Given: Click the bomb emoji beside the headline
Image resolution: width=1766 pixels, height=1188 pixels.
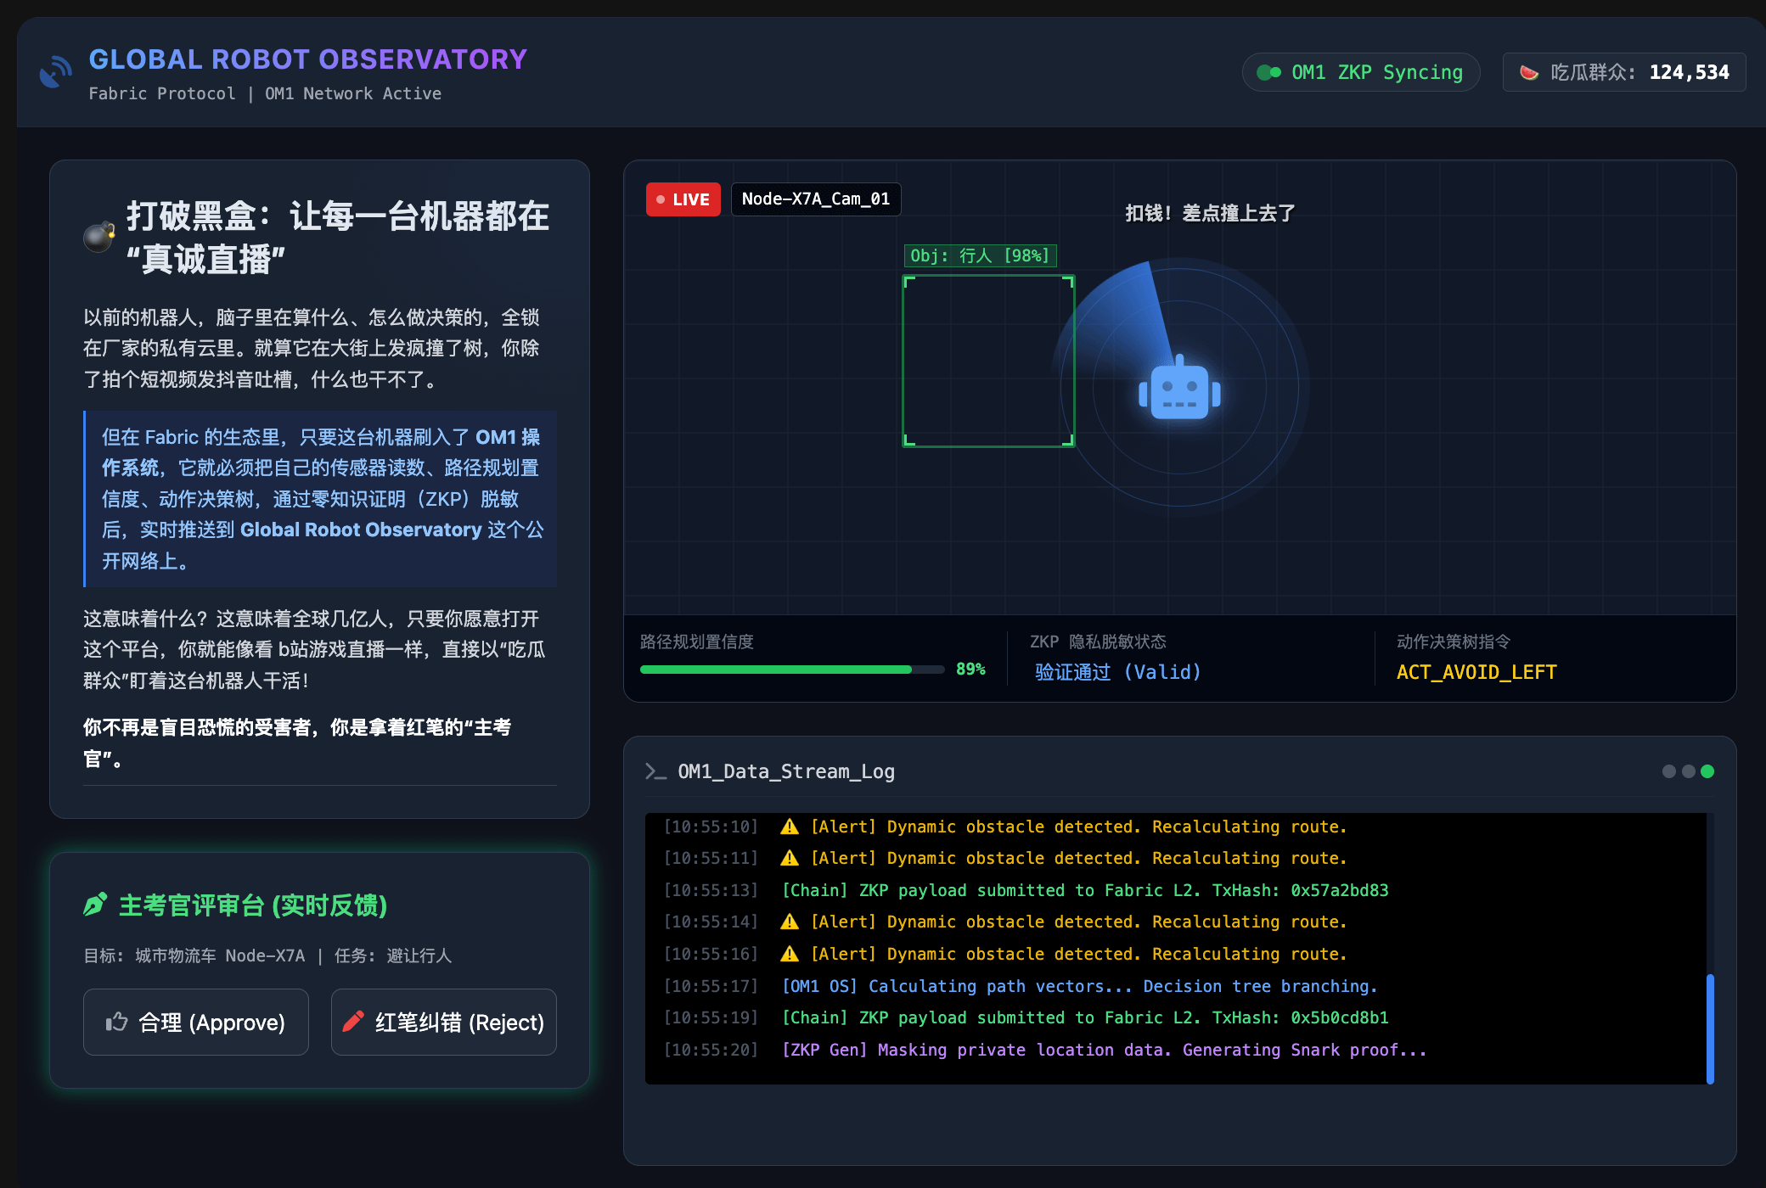Looking at the screenshot, I should coord(99,237).
